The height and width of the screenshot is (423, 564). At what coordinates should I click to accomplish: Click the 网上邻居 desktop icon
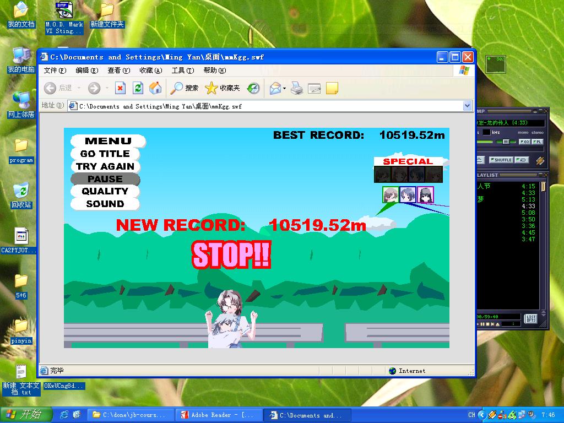click(21, 105)
